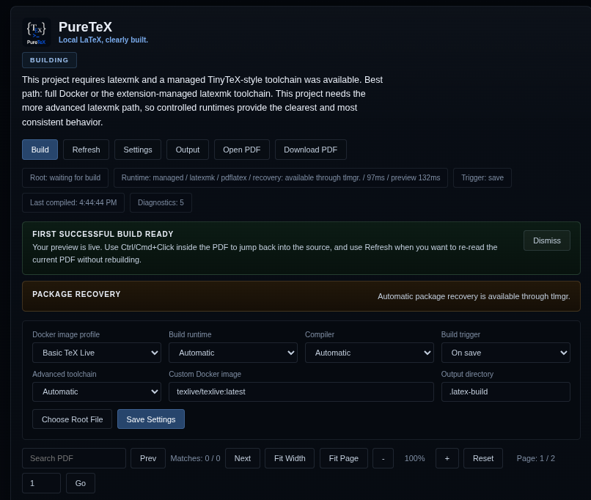This screenshot has height=500, width=591.
Task: Zoom out with the minus control
Action: 383,457
